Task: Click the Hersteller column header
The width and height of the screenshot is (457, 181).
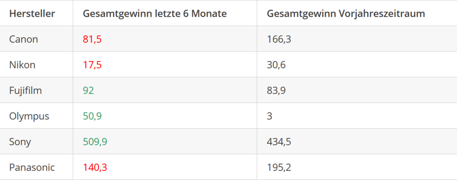Action: (32, 13)
